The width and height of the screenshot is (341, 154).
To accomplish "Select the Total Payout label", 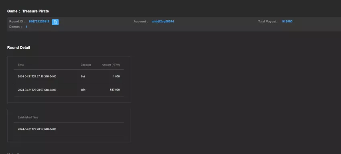I will [268, 22].
